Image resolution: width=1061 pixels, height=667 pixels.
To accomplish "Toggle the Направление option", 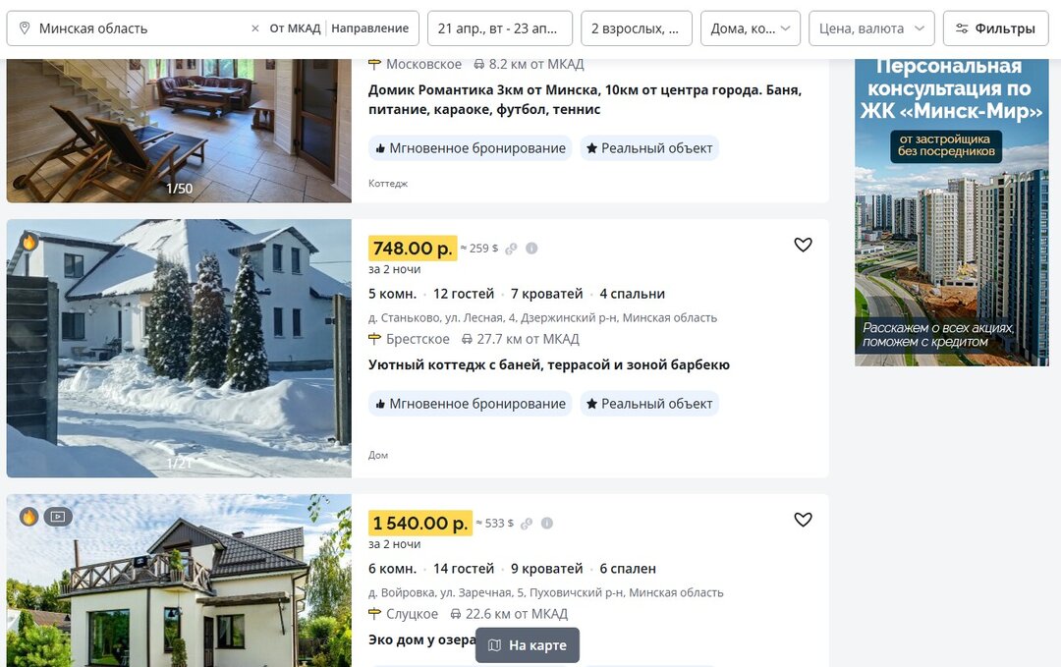I will click(370, 28).
